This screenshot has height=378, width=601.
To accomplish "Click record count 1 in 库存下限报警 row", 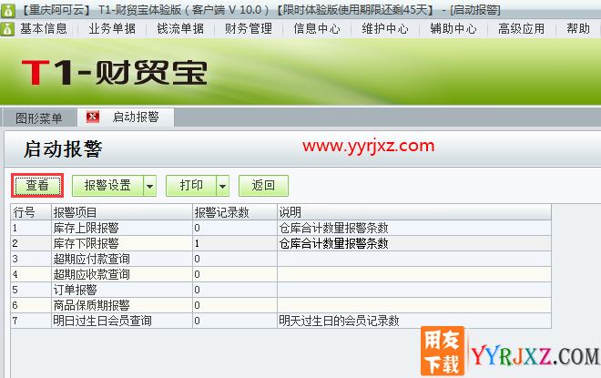I will click(x=235, y=243).
